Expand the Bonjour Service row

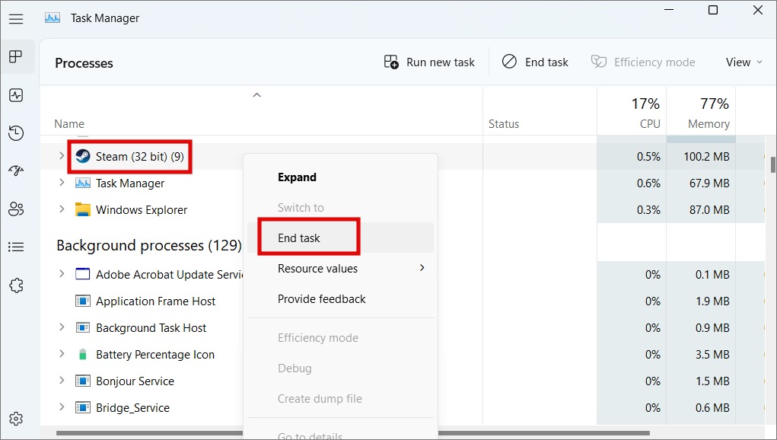(x=62, y=381)
